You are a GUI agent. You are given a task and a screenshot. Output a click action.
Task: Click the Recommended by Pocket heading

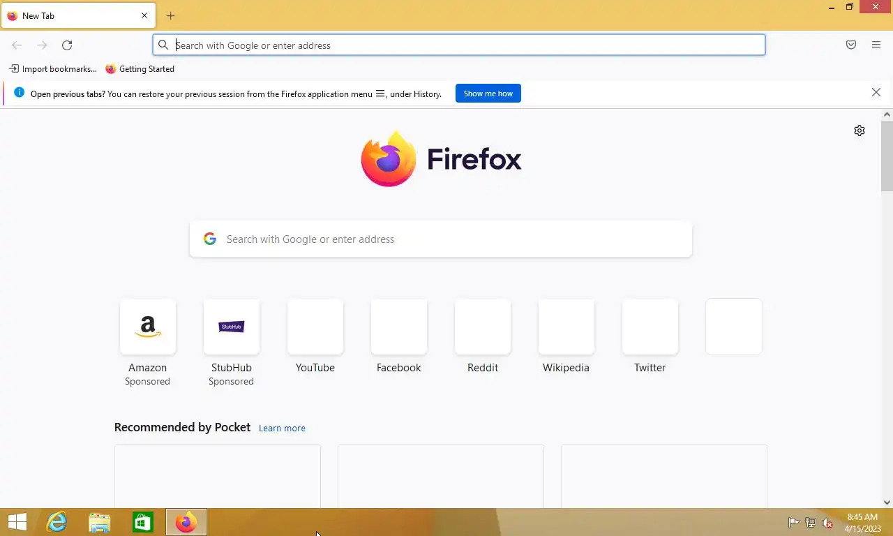[x=182, y=427]
